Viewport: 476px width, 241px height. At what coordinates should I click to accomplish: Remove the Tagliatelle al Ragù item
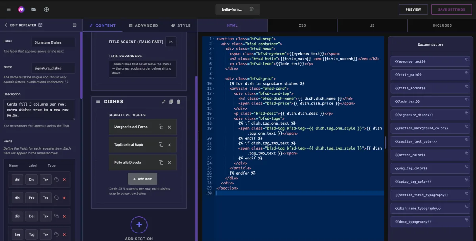[x=169, y=145]
